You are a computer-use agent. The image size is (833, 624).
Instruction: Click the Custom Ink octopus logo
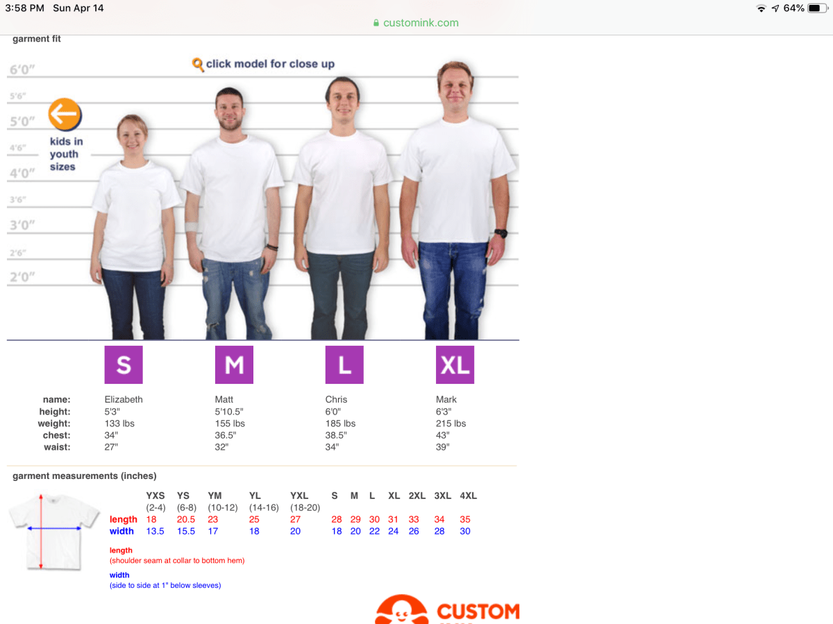(402, 611)
